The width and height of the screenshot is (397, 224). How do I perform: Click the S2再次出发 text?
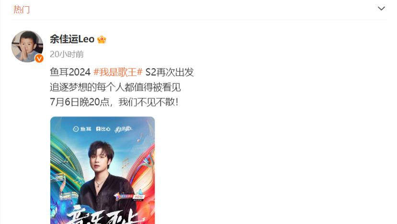[170, 72]
